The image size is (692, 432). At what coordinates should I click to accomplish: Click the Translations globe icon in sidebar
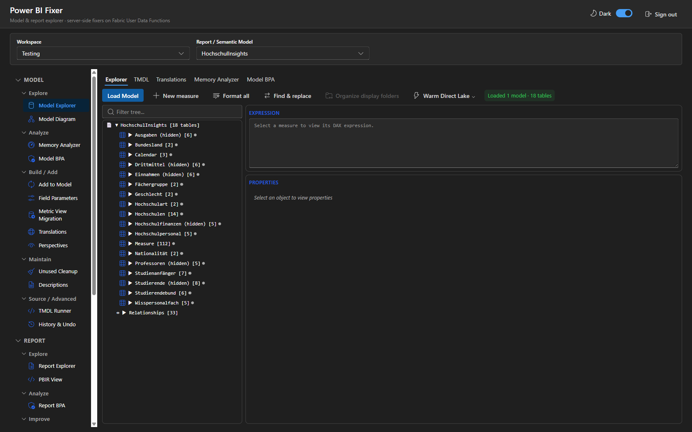(x=31, y=232)
